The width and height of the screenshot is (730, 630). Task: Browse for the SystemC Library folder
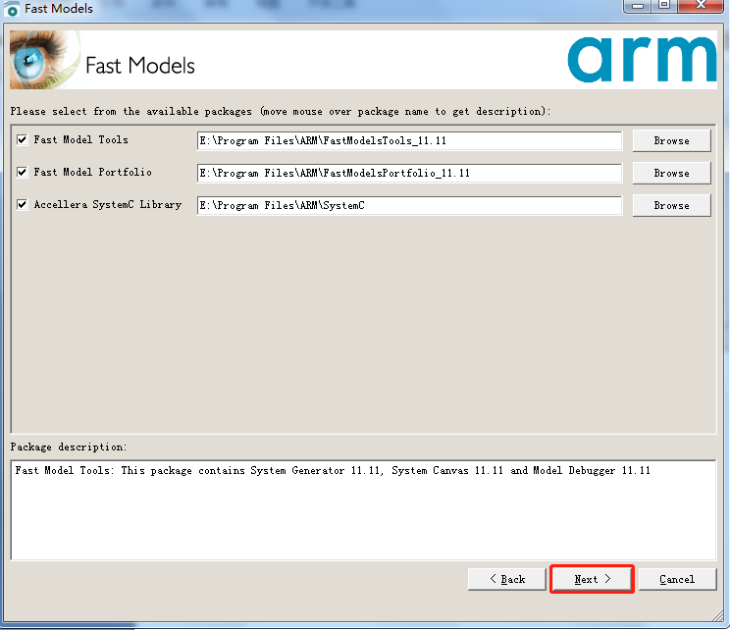tap(671, 205)
